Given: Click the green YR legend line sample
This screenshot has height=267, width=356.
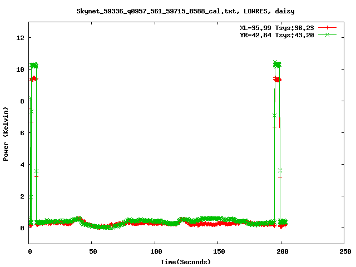Looking at the screenshot, I should (327, 34).
